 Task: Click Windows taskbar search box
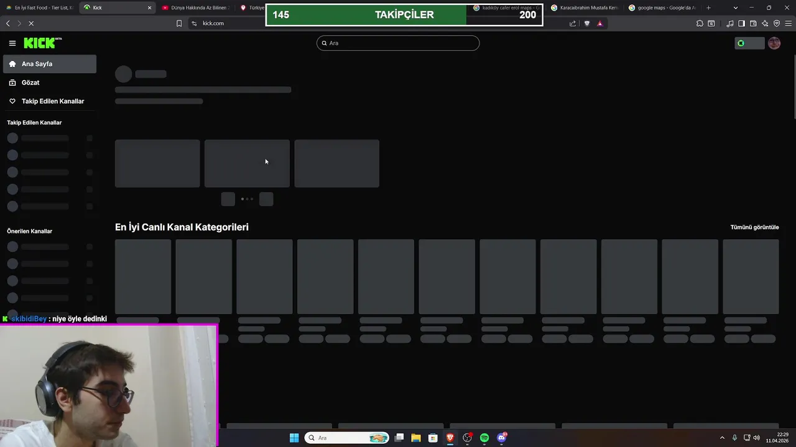click(347, 438)
